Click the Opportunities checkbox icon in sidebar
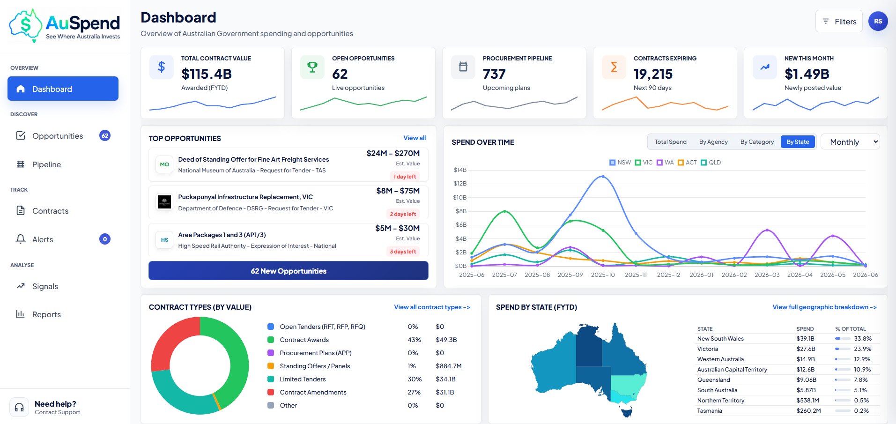This screenshot has width=896, height=424. click(21, 135)
